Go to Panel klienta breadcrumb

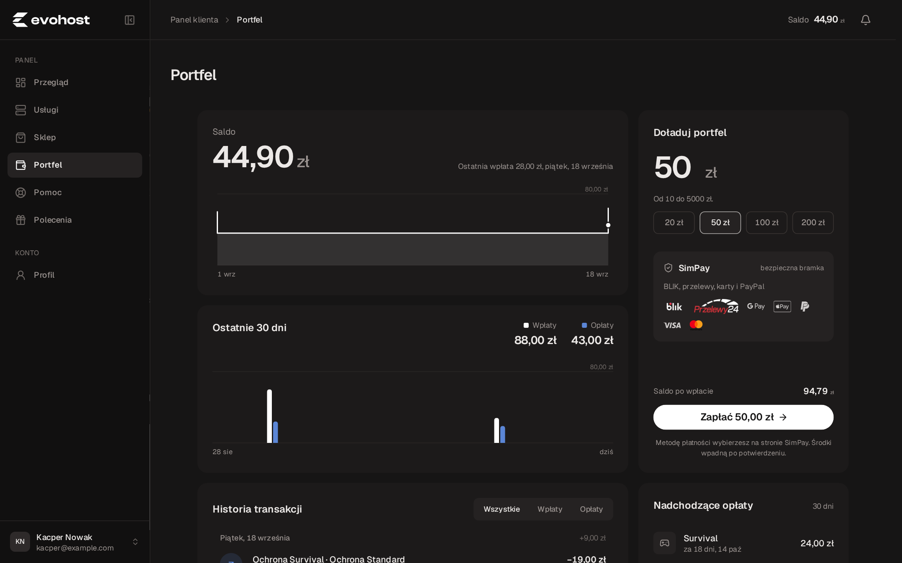(x=194, y=20)
